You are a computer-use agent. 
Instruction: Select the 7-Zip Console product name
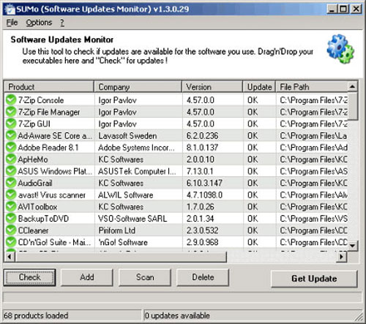(x=41, y=100)
